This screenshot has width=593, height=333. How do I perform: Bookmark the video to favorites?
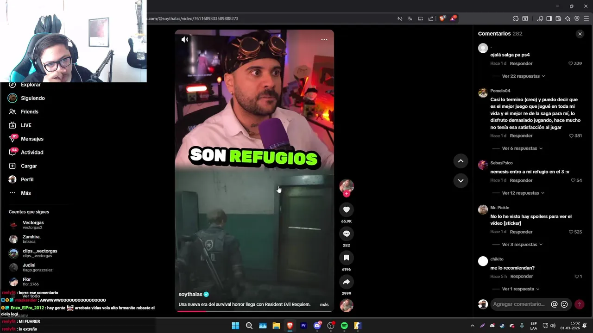coord(346,258)
